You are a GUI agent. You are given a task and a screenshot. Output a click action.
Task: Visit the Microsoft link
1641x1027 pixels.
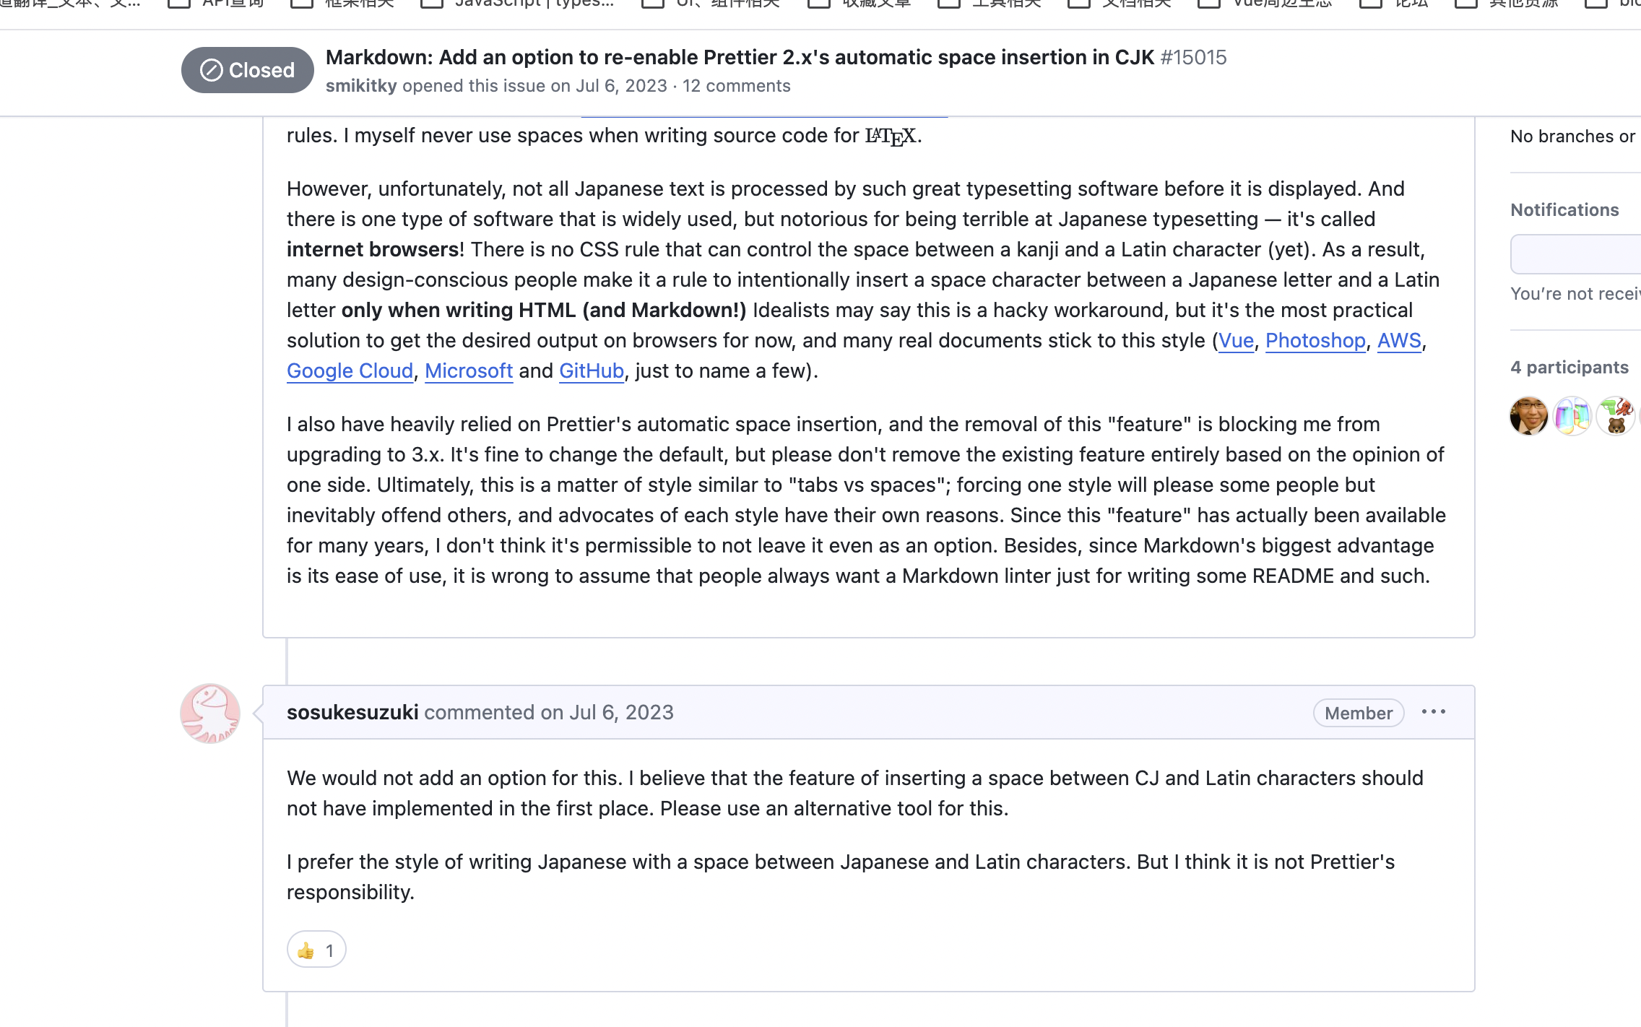[469, 370]
